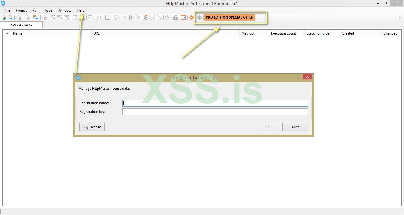The height and width of the screenshot is (215, 404).
Task: Click the double-slash comment toolbar icon
Action: 167,17
